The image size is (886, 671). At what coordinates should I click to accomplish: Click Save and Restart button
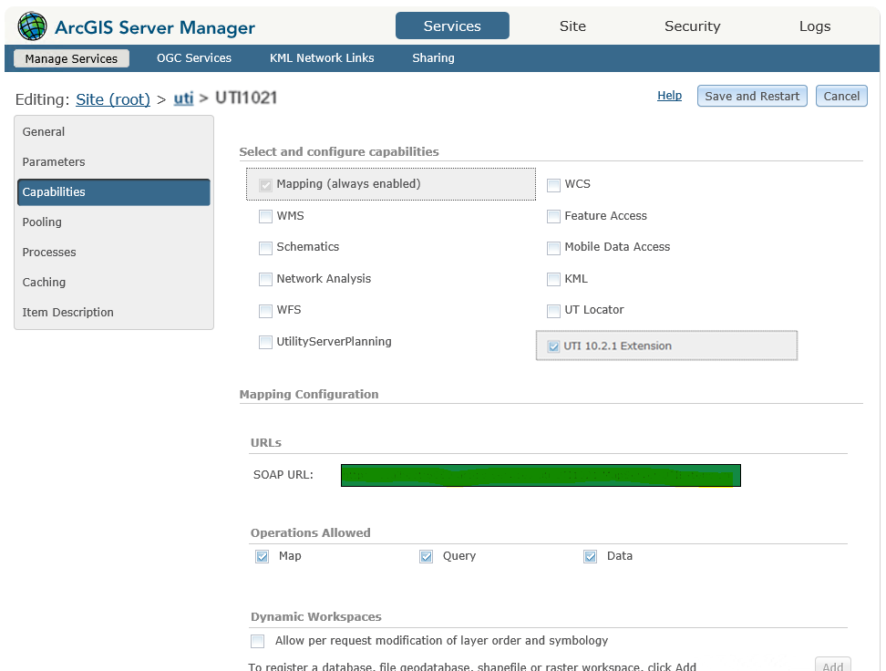click(752, 96)
